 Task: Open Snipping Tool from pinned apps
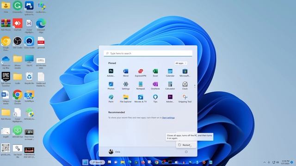click(x=185, y=99)
